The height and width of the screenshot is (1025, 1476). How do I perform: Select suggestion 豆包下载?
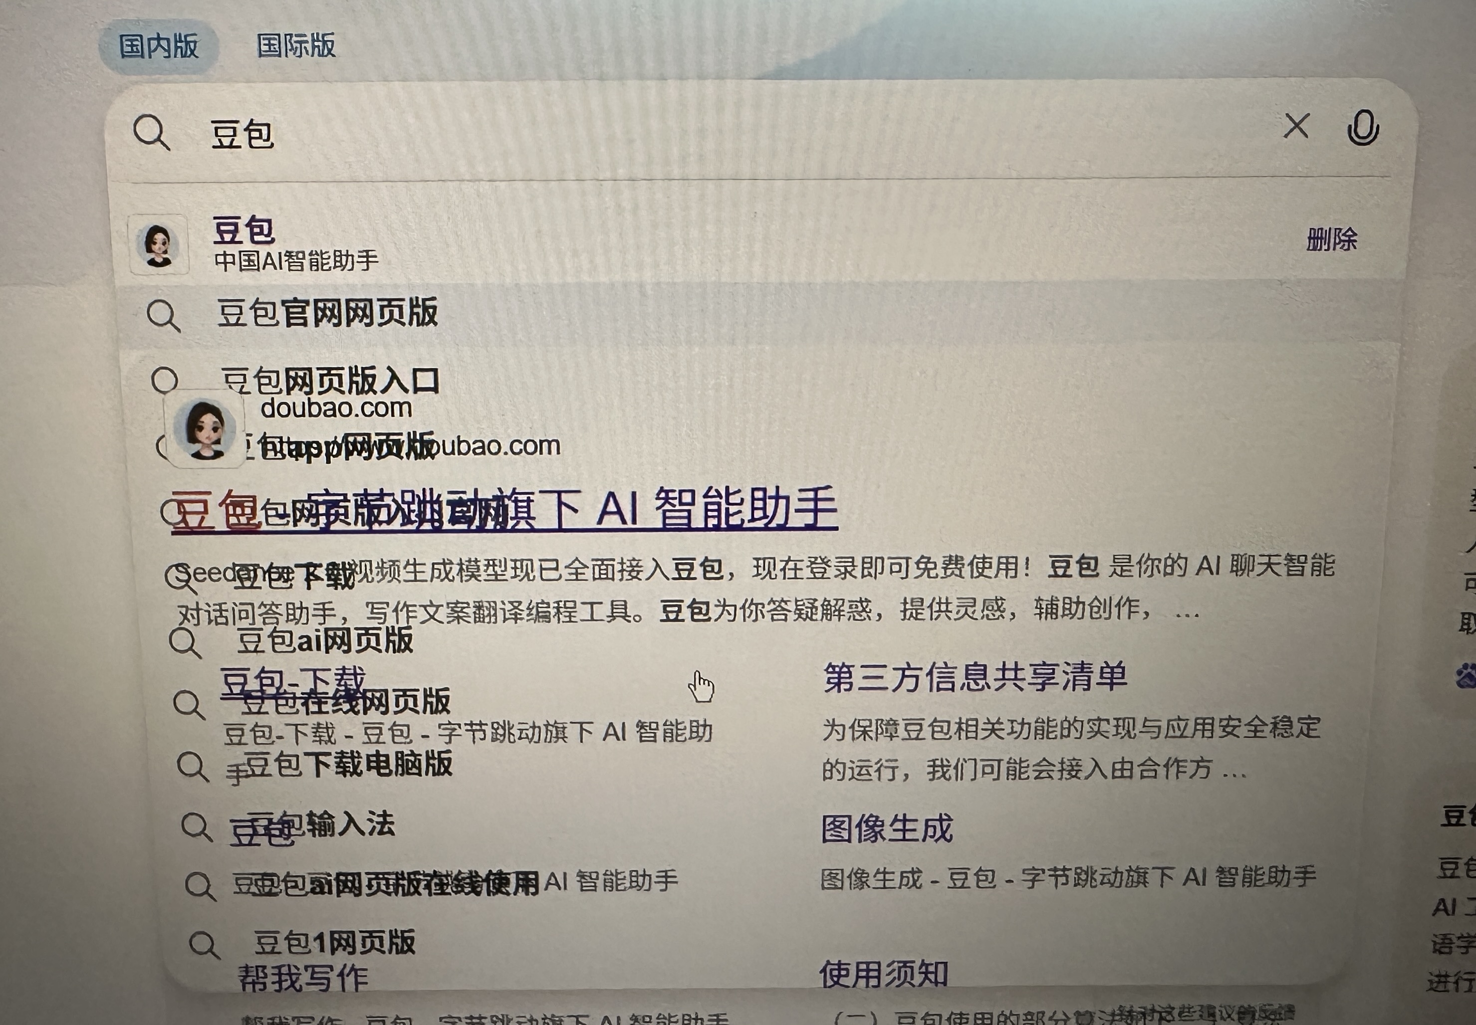point(294,577)
